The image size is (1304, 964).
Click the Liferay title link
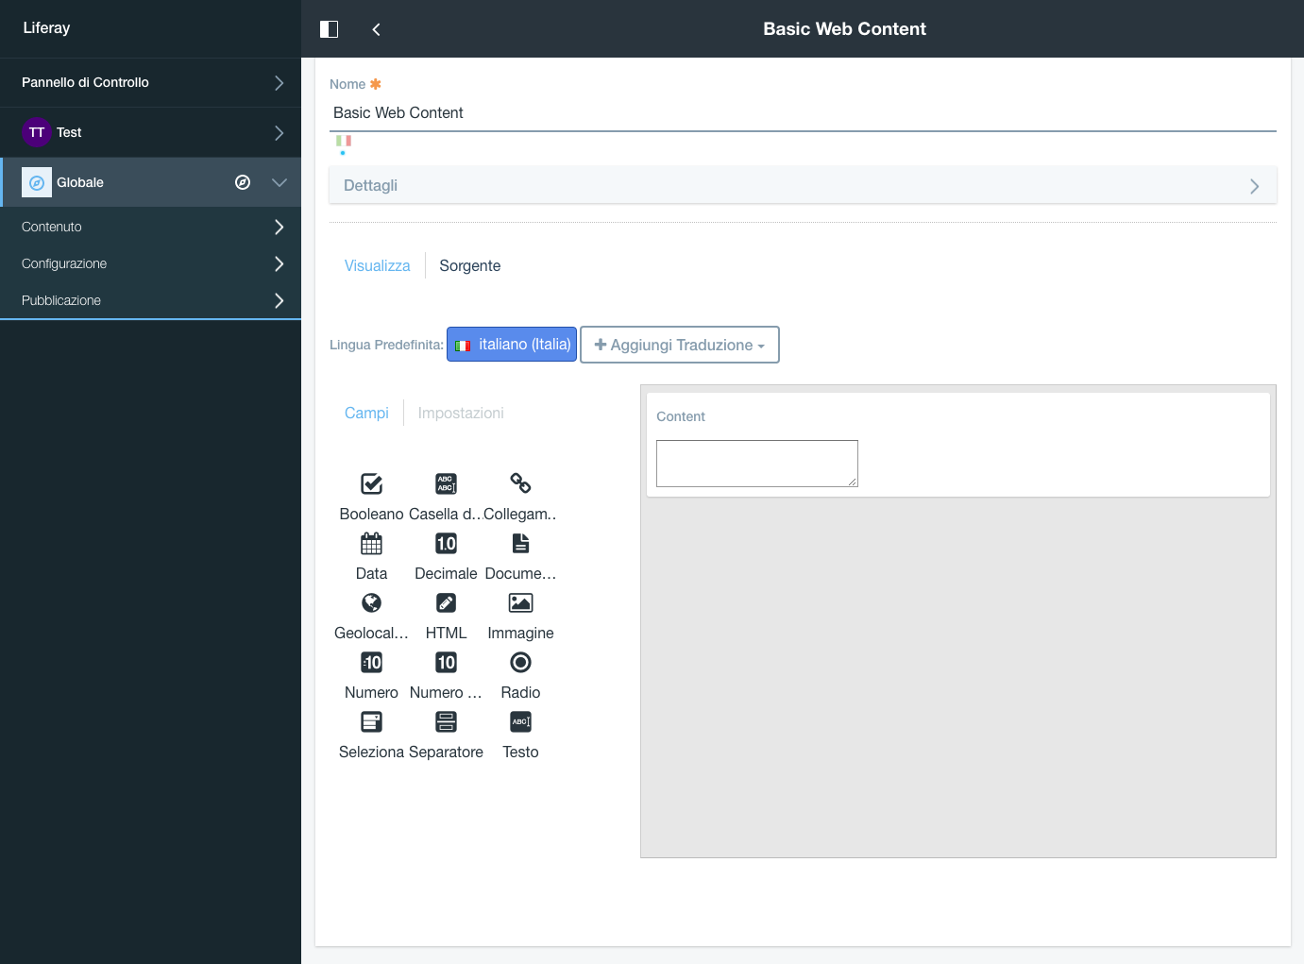tap(46, 28)
